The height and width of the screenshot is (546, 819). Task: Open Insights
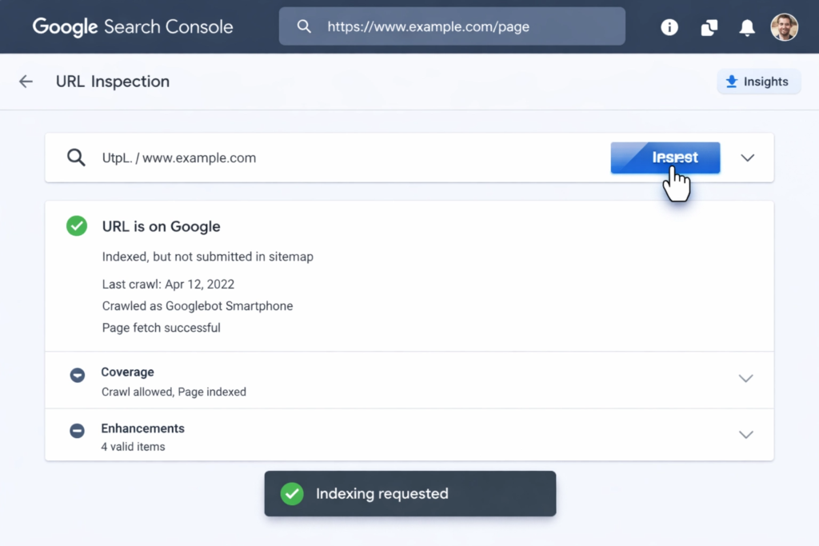pyautogui.click(x=758, y=81)
